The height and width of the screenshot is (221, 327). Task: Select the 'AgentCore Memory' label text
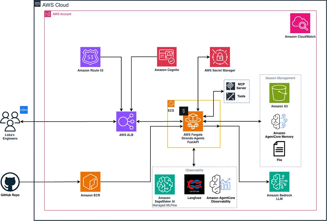[279, 137]
